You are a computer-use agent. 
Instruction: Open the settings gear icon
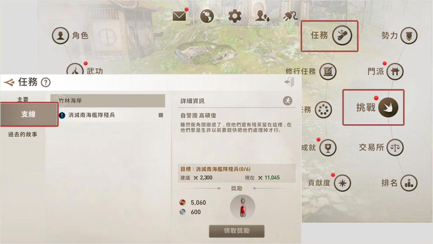[x=235, y=16]
